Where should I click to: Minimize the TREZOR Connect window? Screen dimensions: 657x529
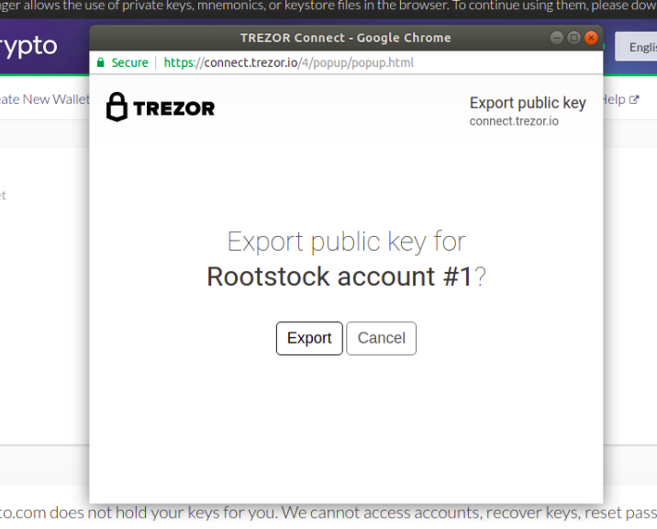(556, 38)
